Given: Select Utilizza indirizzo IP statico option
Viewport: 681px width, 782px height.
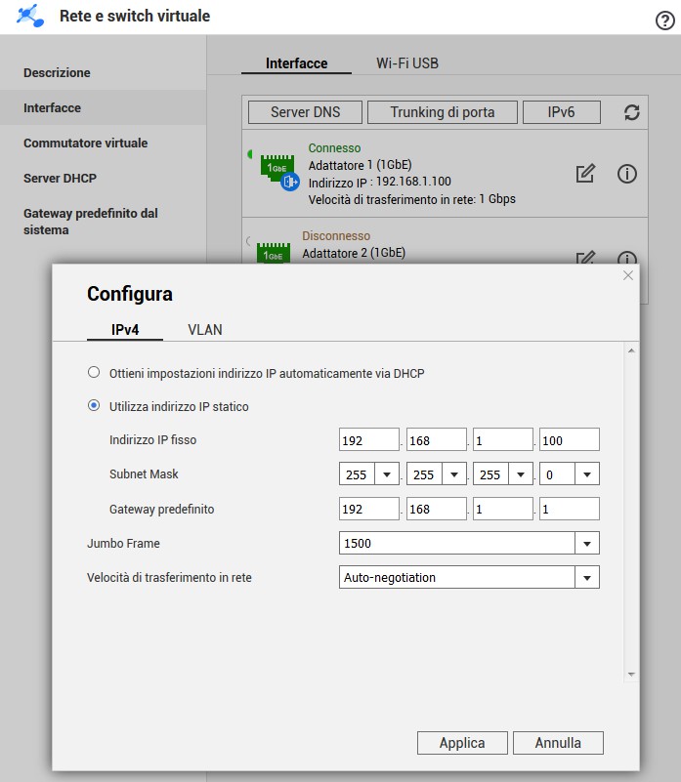Looking at the screenshot, I should click(94, 406).
